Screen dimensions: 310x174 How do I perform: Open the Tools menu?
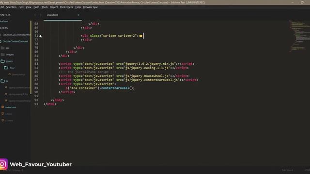point(45,7)
